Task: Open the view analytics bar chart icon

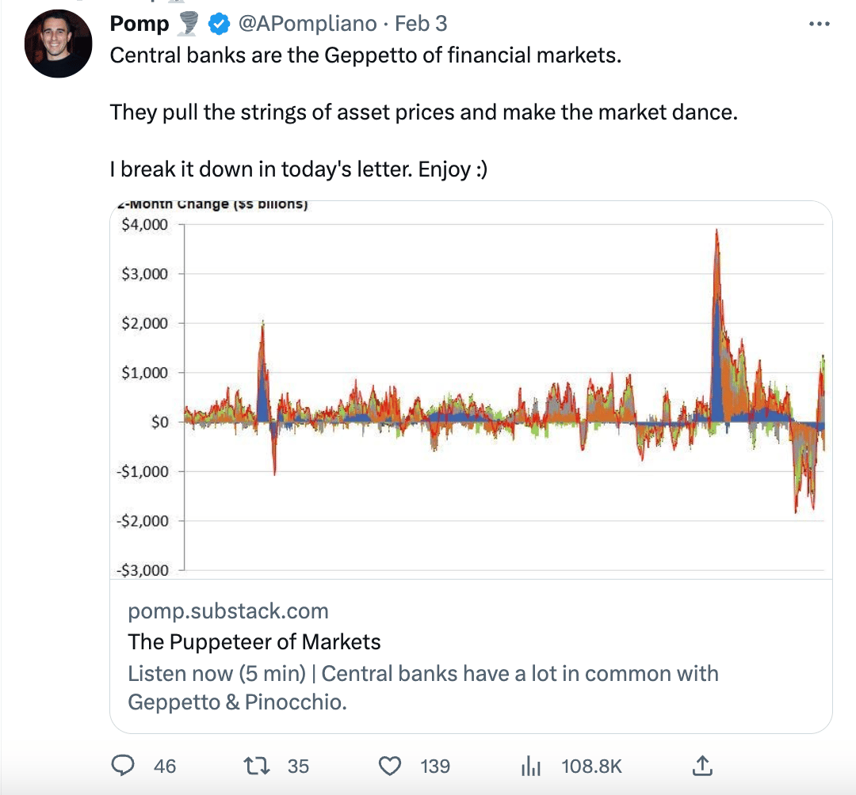Action: coord(529,766)
